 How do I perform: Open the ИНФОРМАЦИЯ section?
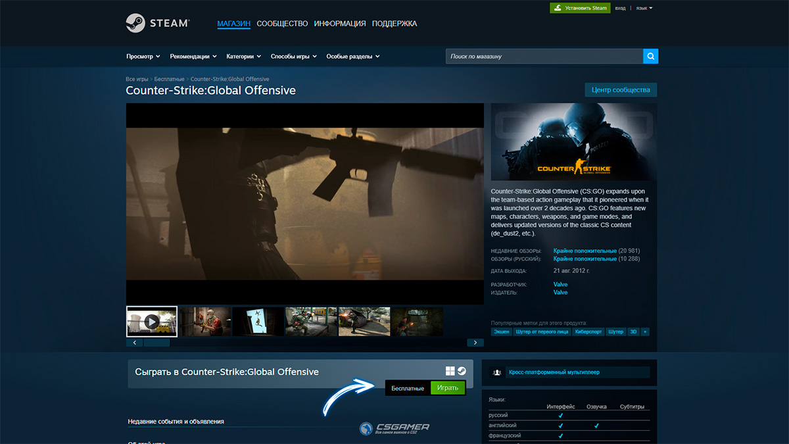(x=340, y=24)
